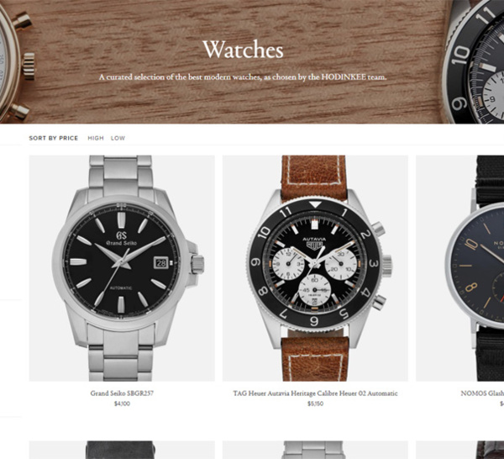Click the $4,100 Grand Seiko price
Screen dimensions: 504x459
click(122, 404)
